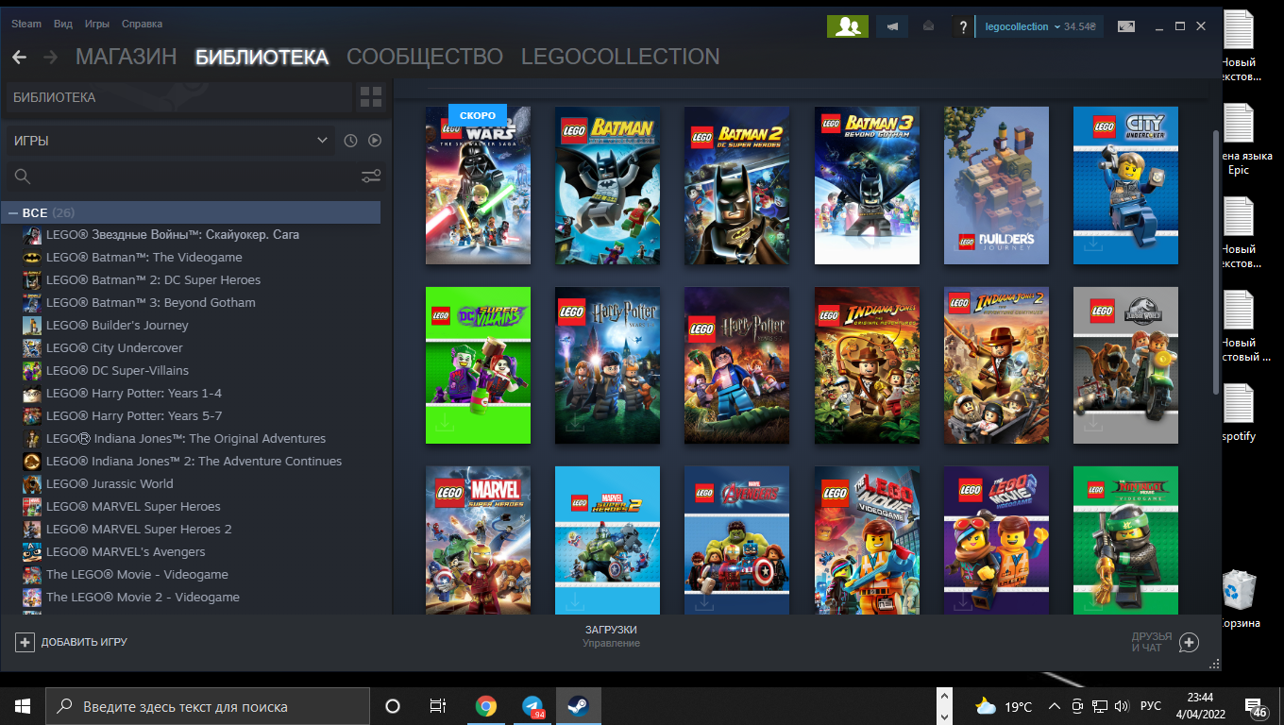Open LEGO Builder's Journey cover art

(x=996, y=185)
